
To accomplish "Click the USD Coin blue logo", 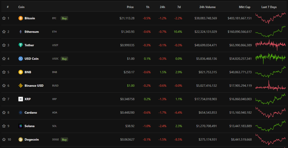I will [x=21, y=59].
